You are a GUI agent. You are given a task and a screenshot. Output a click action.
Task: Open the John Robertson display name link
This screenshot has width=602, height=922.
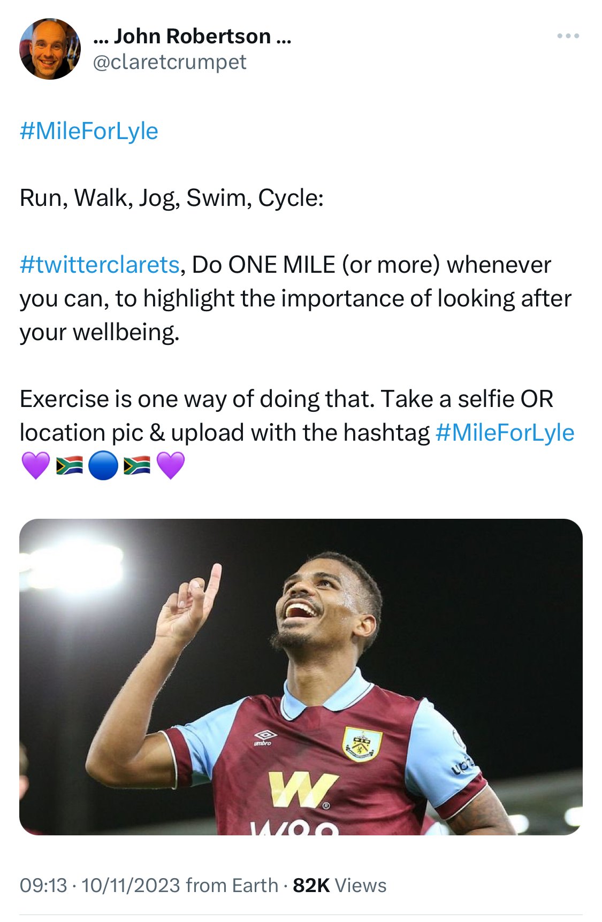[192, 36]
